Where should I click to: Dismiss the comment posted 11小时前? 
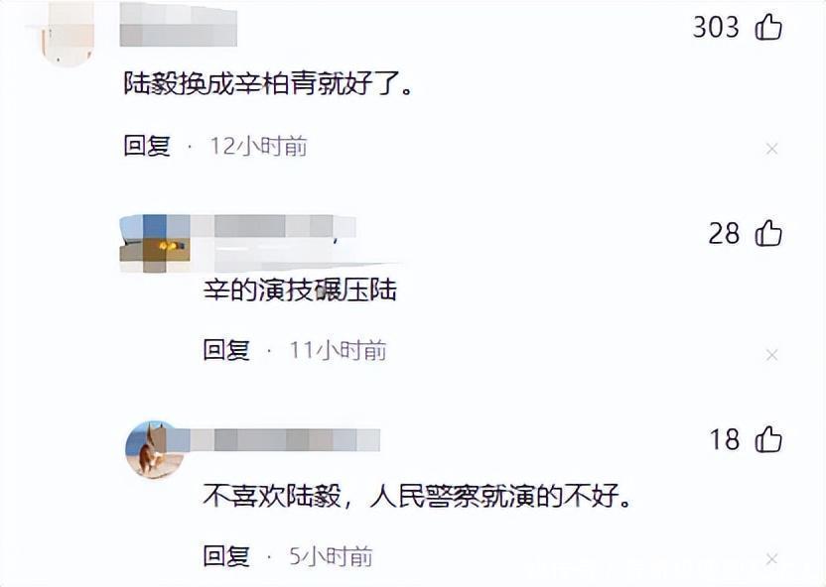pyautogui.click(x=771, y=356)
